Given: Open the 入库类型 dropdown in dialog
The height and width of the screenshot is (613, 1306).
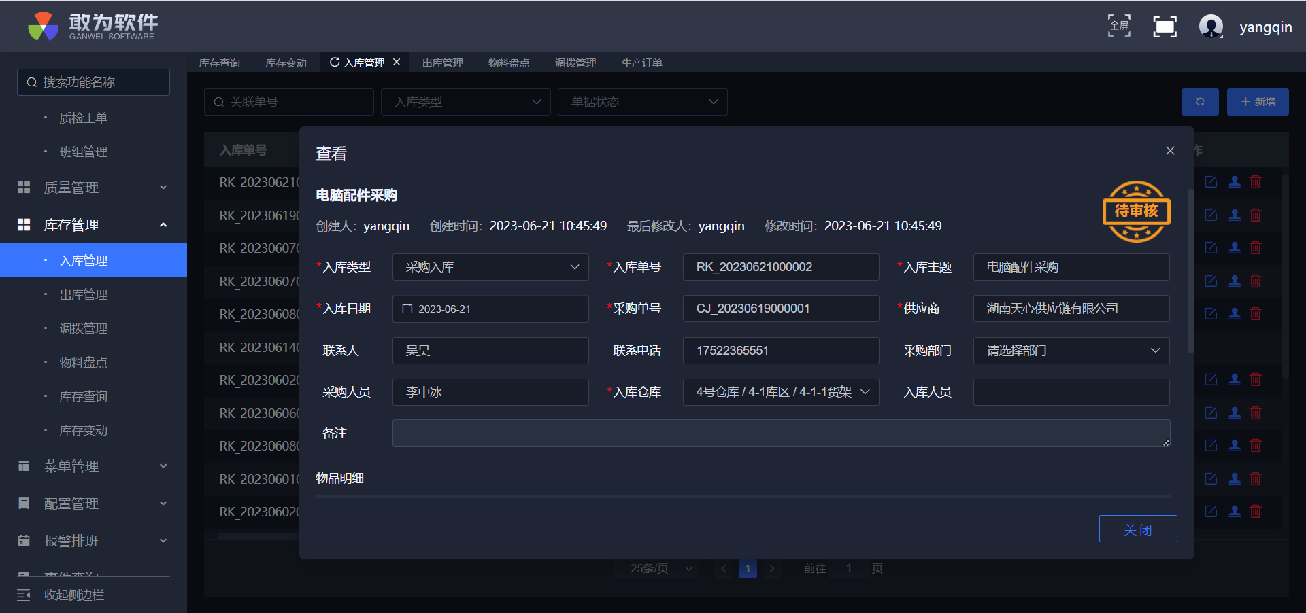Looking at the screenshot, I should [x=490, y=267].
